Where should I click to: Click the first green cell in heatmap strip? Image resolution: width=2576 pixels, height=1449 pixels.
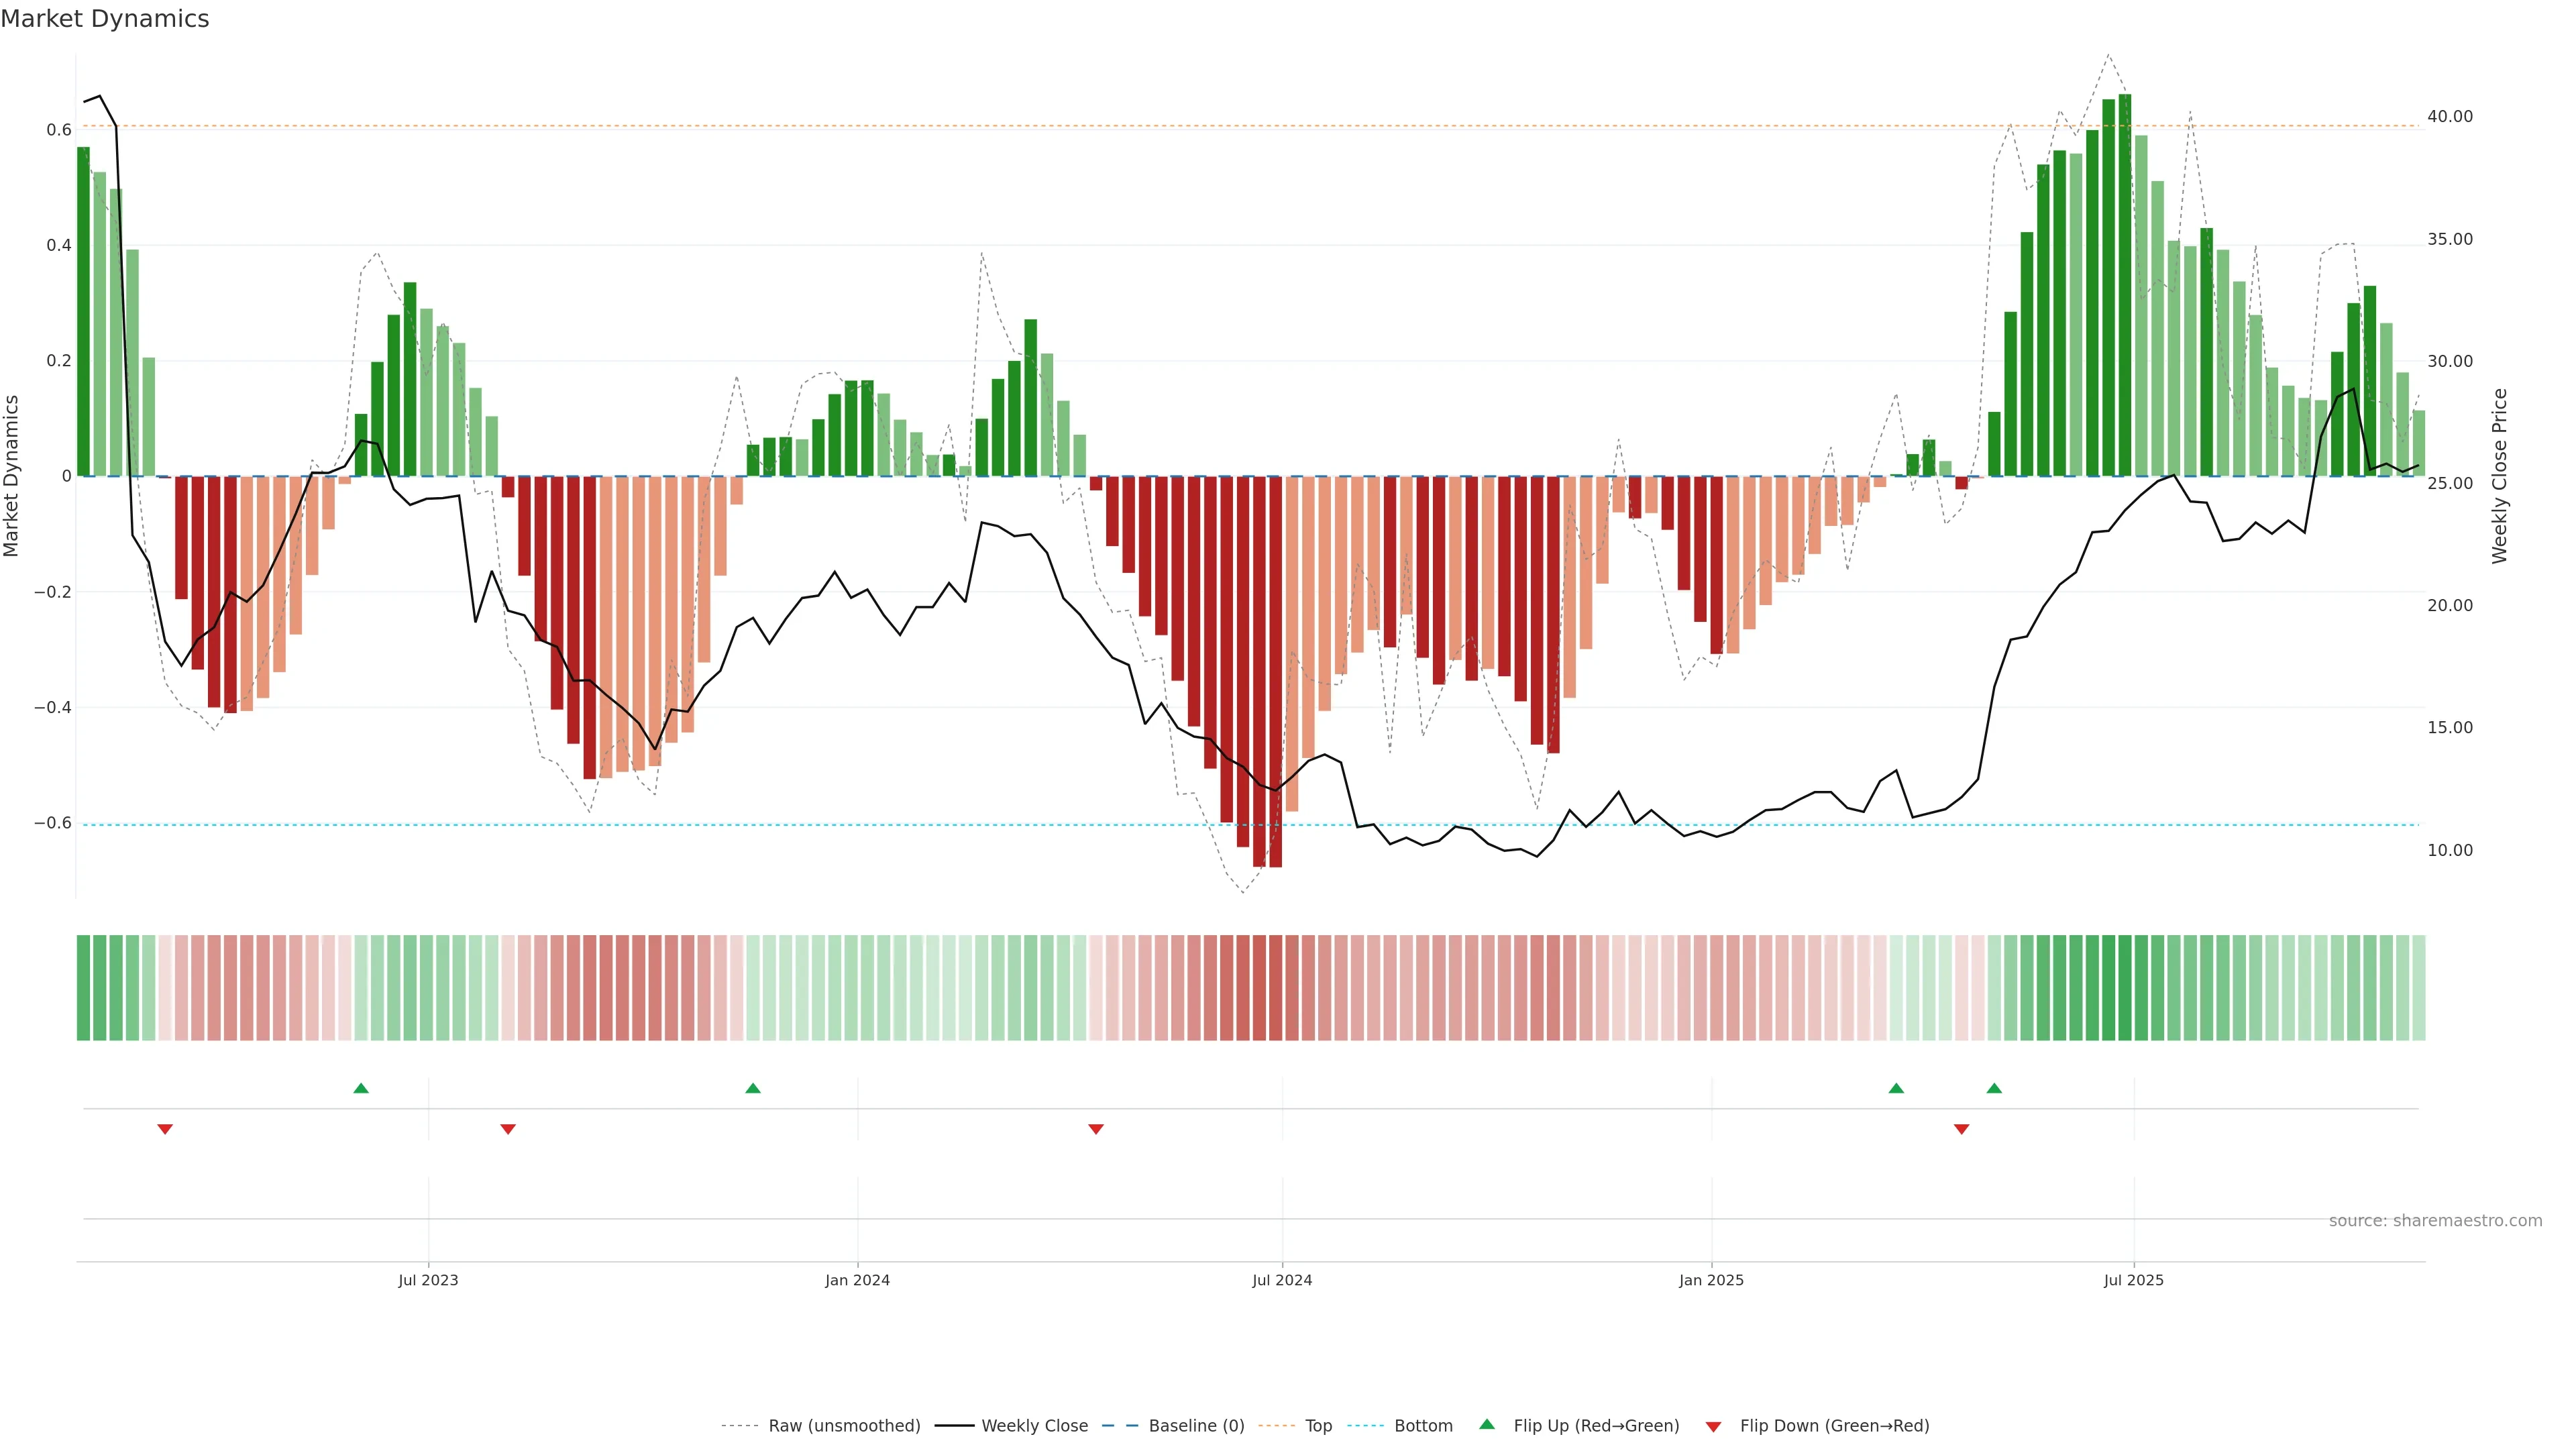[x=83, y=988]
